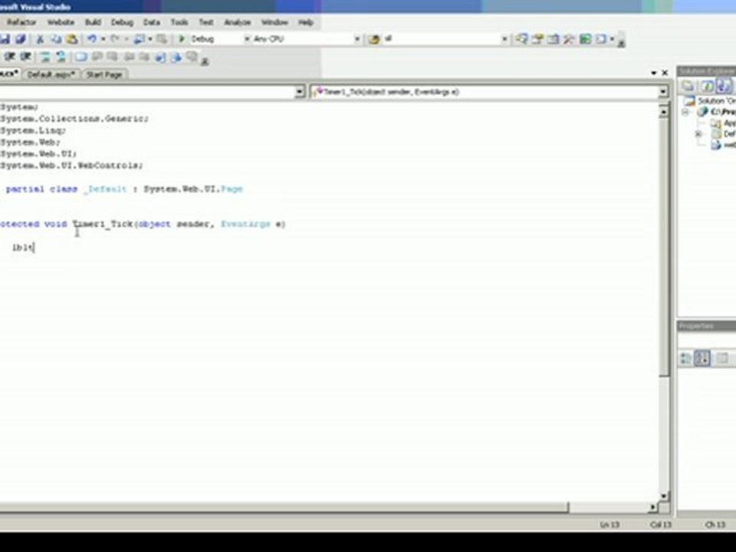
Task: Open the Navigate Backward dropdown arrow
Action: (150, 39)
